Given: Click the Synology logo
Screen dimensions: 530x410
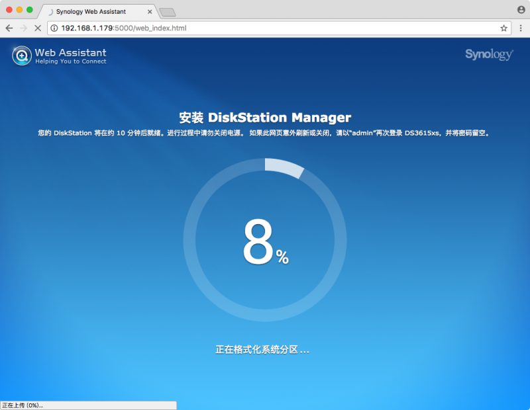Looking at the screenshot, I should tap(489, 54).
